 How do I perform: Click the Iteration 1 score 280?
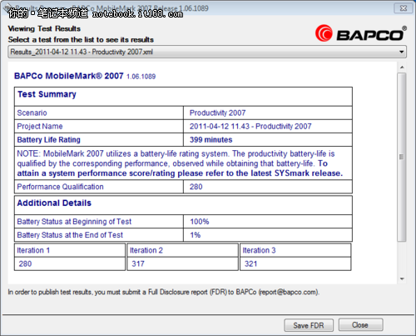(25, 263)
